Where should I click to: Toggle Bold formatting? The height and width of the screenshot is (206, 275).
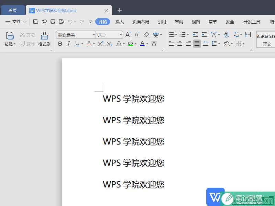pos(60,44)
